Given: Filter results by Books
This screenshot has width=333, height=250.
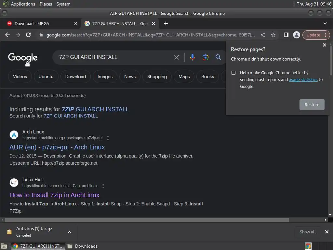Looking at the screenshot, I should tap(207, 76).
